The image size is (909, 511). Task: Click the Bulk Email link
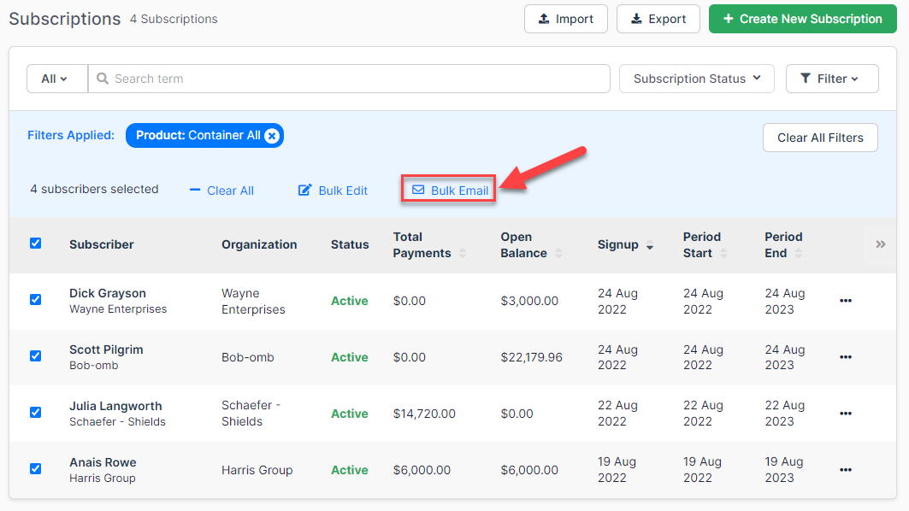(x=450, y=190)
